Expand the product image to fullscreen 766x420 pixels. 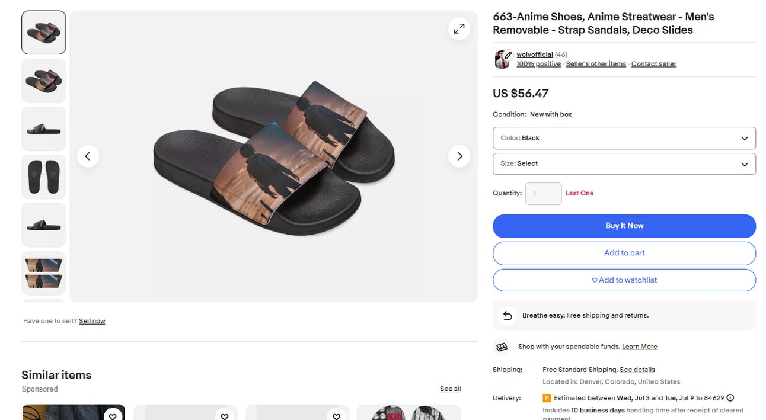(x=459, y=28)
